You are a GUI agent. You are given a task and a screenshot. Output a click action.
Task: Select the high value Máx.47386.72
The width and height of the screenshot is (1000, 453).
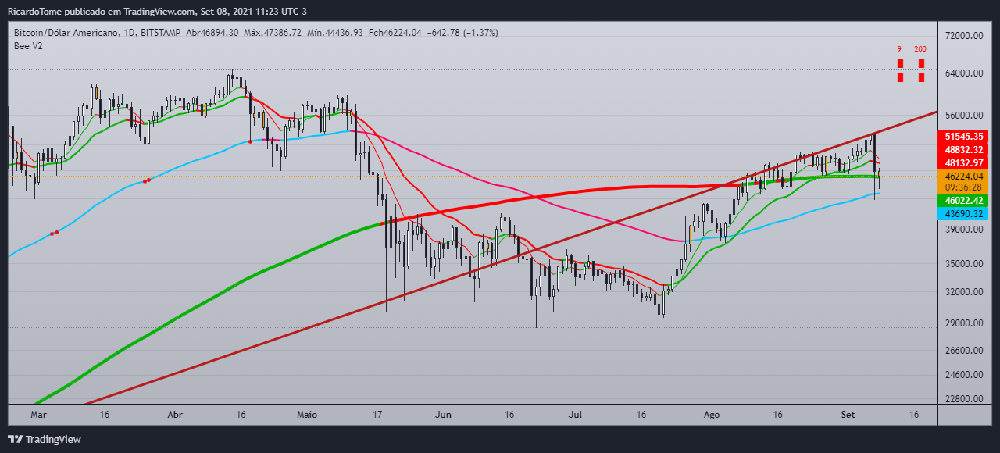pos(272,33)
